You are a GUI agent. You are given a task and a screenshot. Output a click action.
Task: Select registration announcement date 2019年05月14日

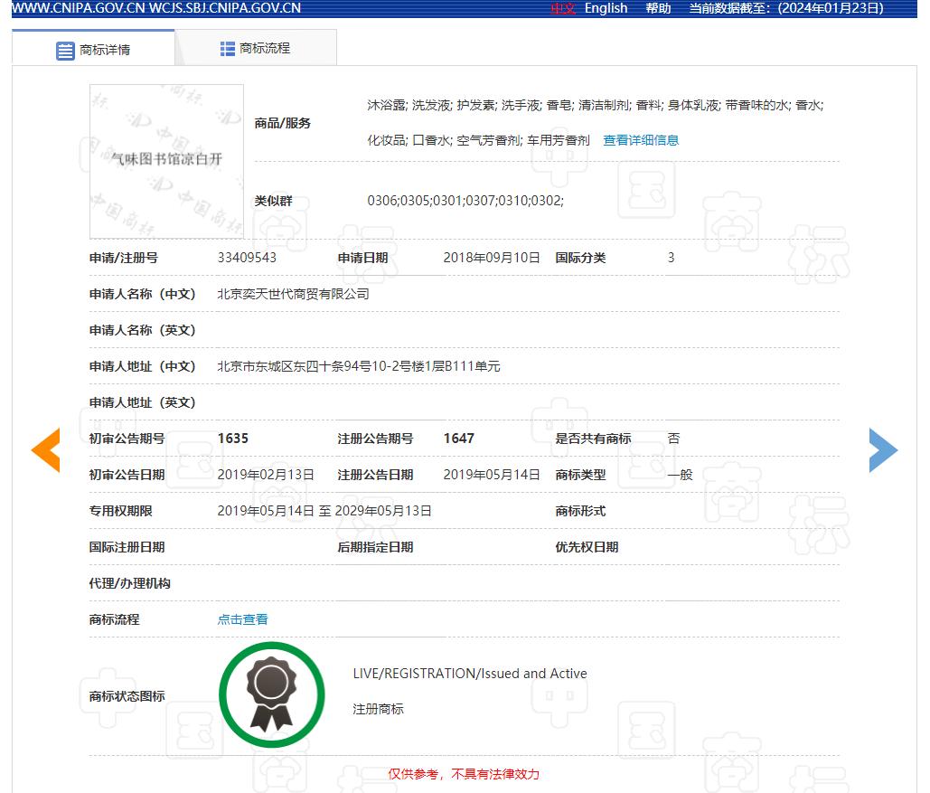coord(492,475)
